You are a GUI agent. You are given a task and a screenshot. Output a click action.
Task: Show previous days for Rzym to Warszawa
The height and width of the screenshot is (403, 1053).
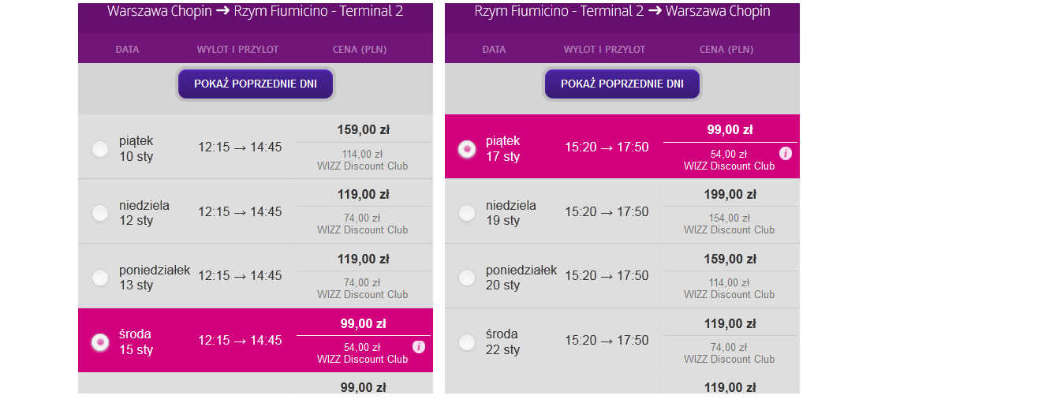[622, 84]
